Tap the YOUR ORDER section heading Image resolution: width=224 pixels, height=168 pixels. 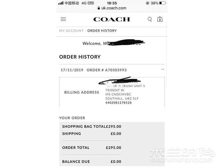point(72,118)
